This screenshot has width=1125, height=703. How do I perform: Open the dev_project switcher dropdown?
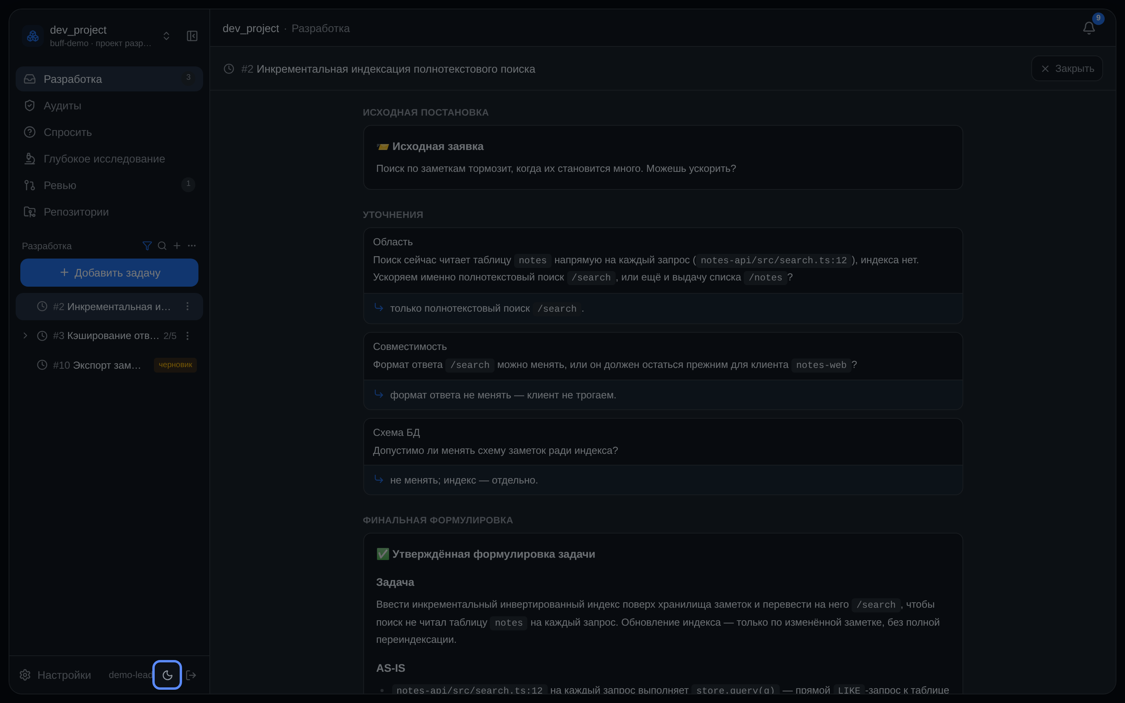pos(166,36)
